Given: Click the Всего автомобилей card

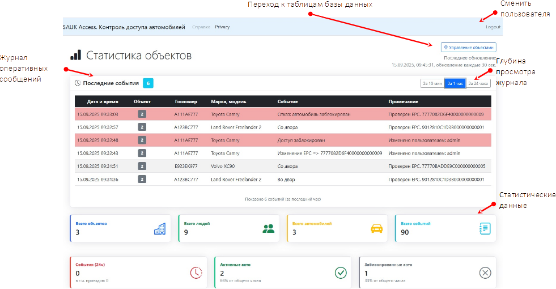Looking at the screenshot, I should [337, 228].
